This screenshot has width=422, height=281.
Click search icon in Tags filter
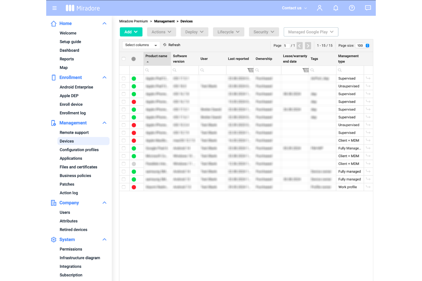click(x=312, y=70)
